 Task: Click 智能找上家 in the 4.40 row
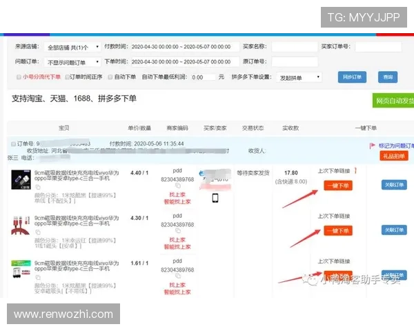coord(177,202)
